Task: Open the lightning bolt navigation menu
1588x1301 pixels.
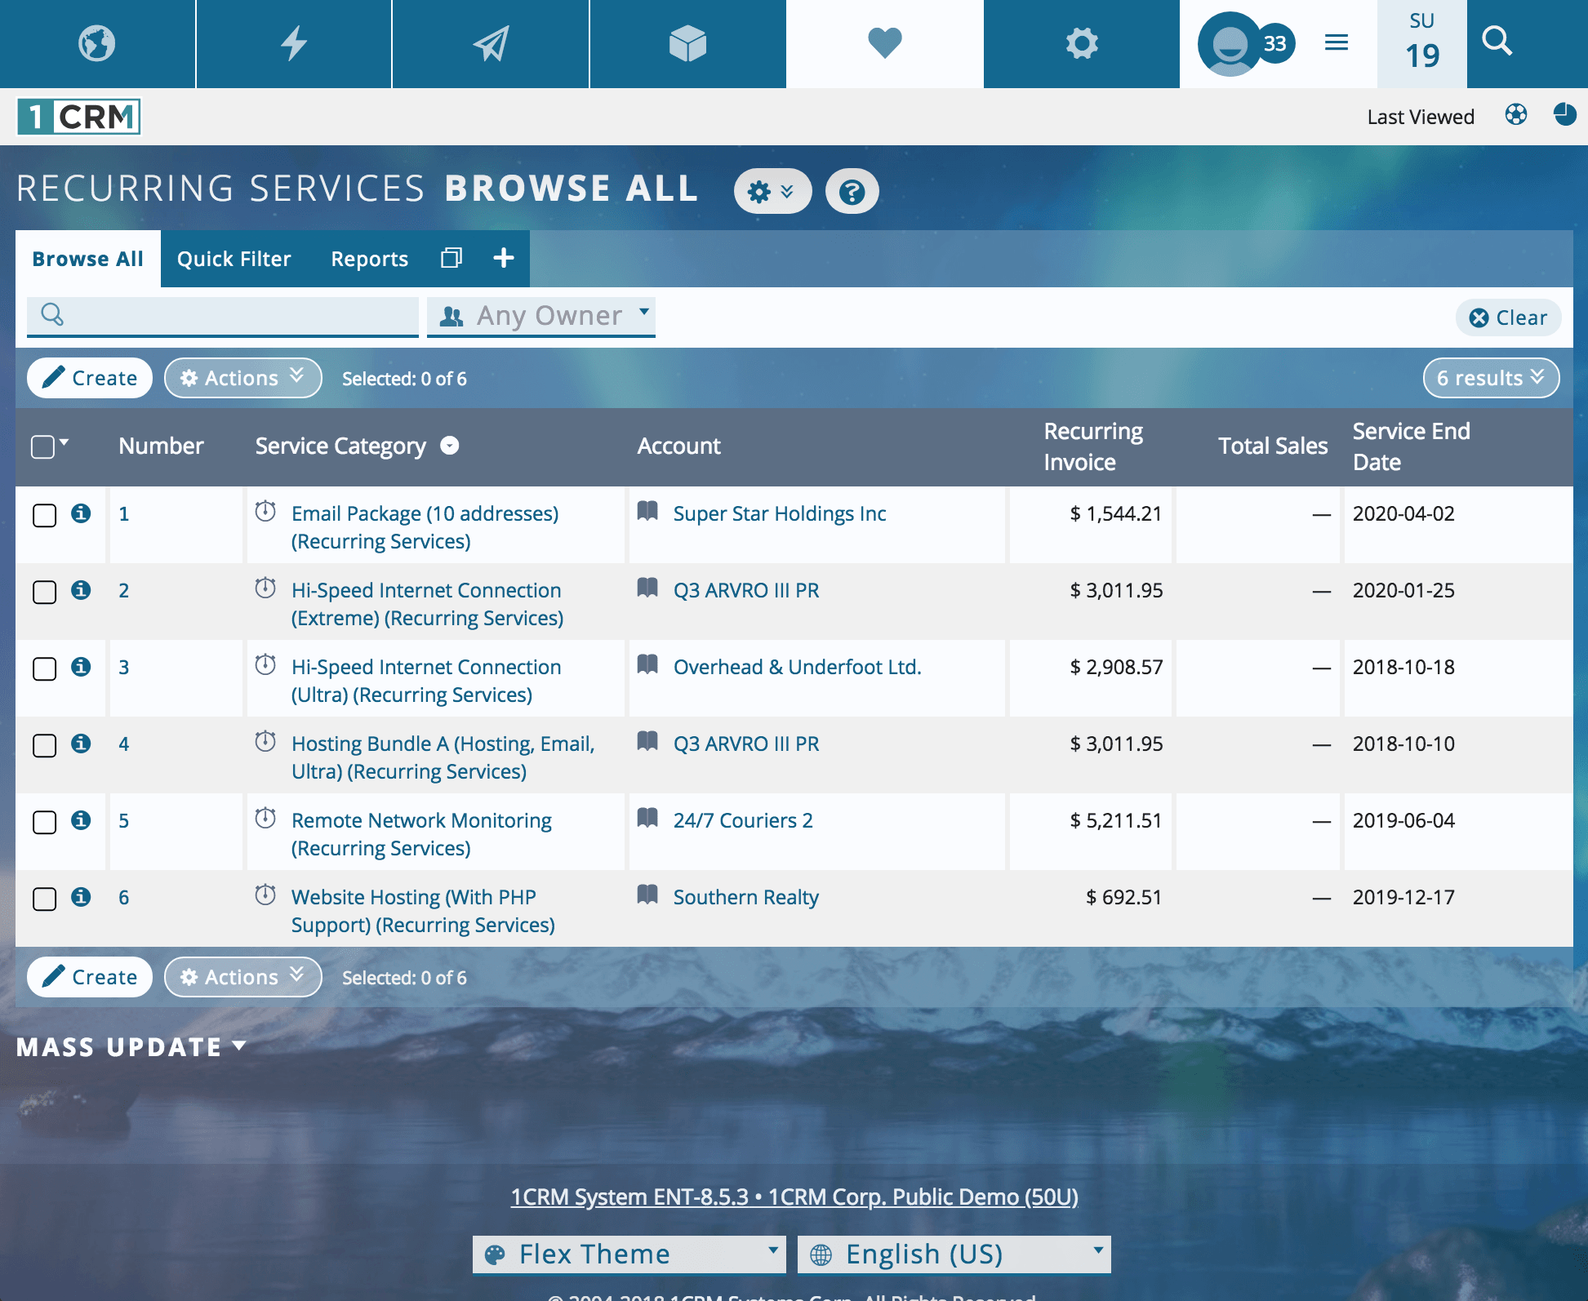Action: [x=294, y=43]
